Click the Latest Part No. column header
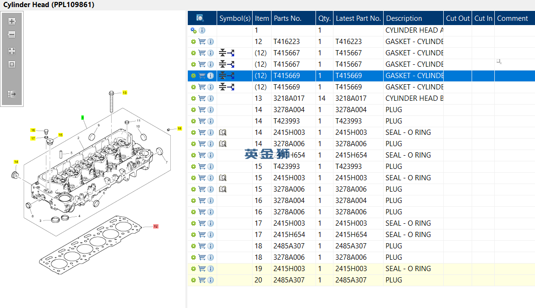Screen dimensions: 535x308 (x=358, y=18)
